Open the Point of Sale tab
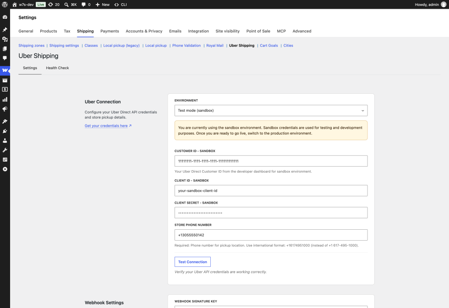Image resolution: width=449 pixels, height=308 pixels. coord(258,31)
